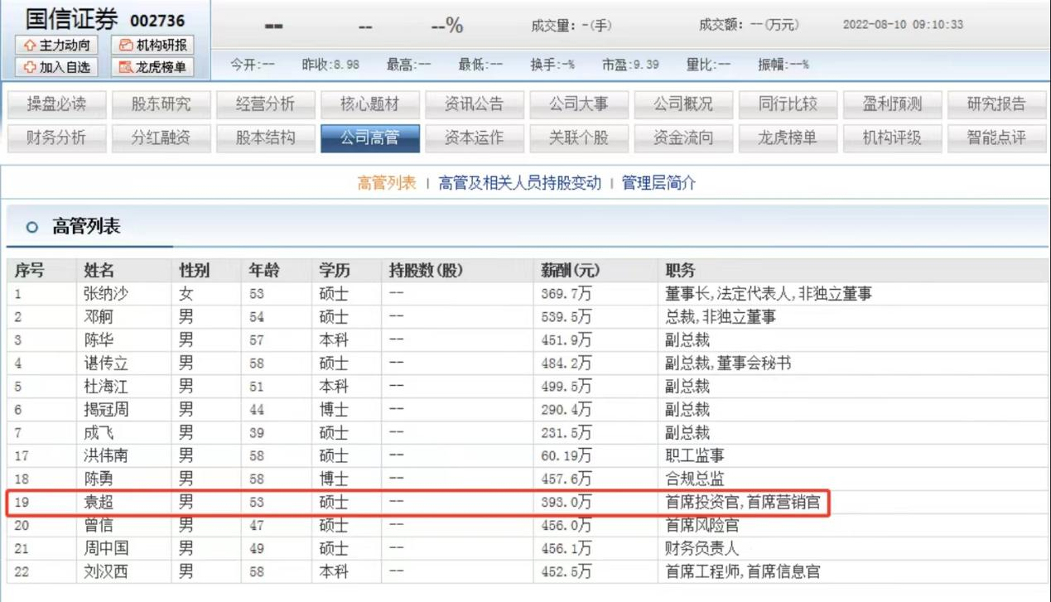Viewport: 1051px width, 602px height.
Task: Click the name 周中国
Action: click(106, 549)
